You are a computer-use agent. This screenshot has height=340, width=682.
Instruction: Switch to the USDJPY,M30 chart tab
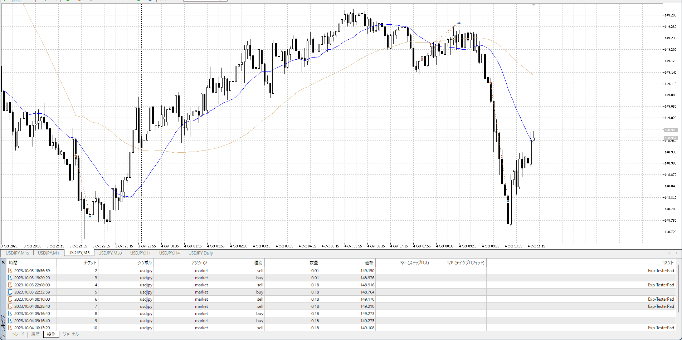[110, 253]
